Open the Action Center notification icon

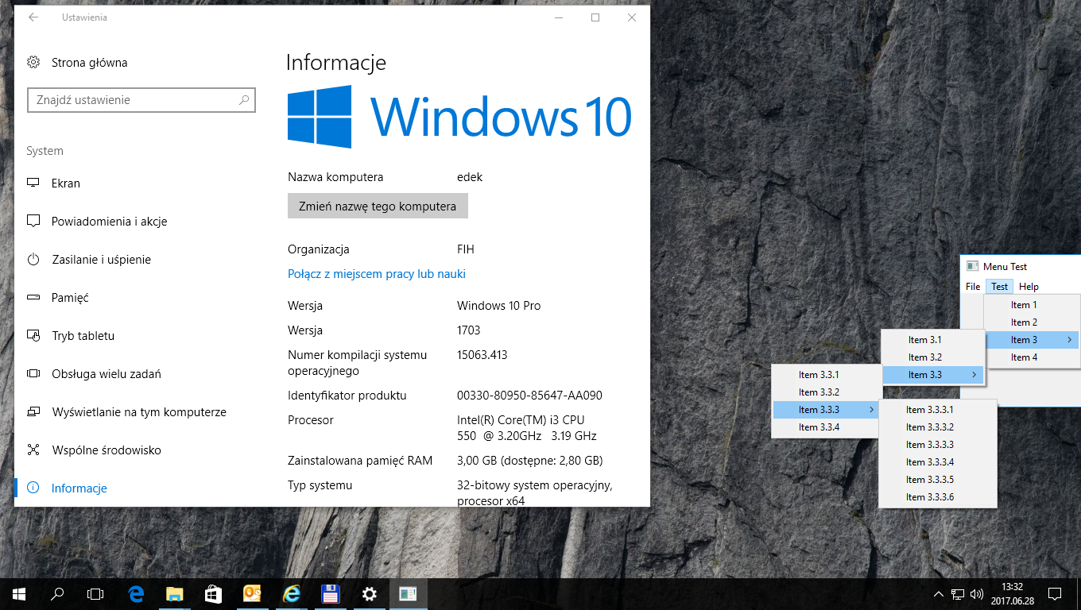pyautogui.click(x=1055, y=593)
